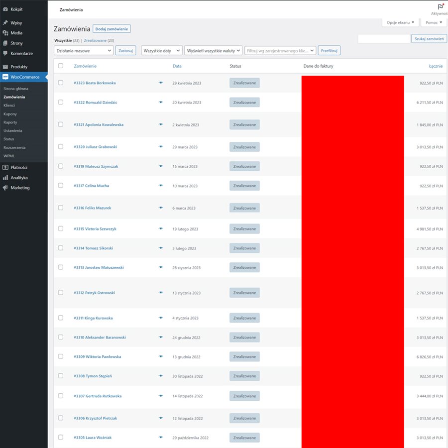Preview order #3323 with eye icon
Viewport: 448px width, 448px height.
pos(161,83)
